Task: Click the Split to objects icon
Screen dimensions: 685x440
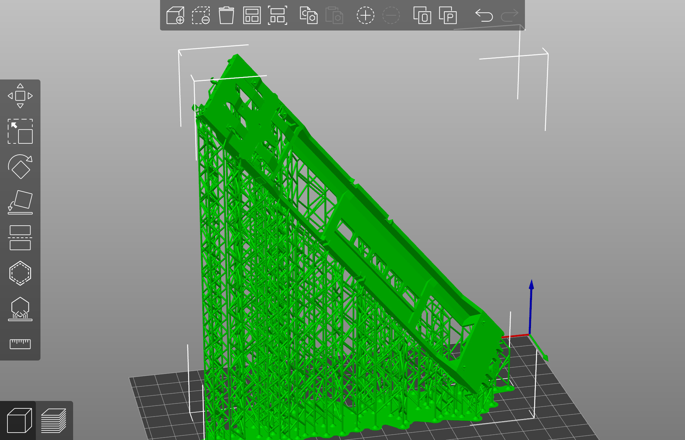Action: click(x=422, y=16)
